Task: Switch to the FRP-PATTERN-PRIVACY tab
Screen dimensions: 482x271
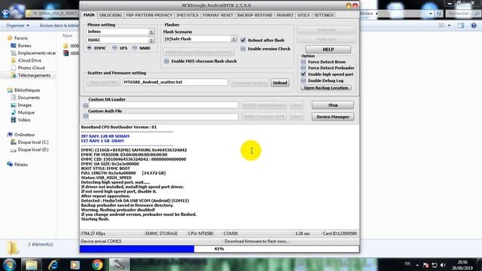Action: (149, 15)
